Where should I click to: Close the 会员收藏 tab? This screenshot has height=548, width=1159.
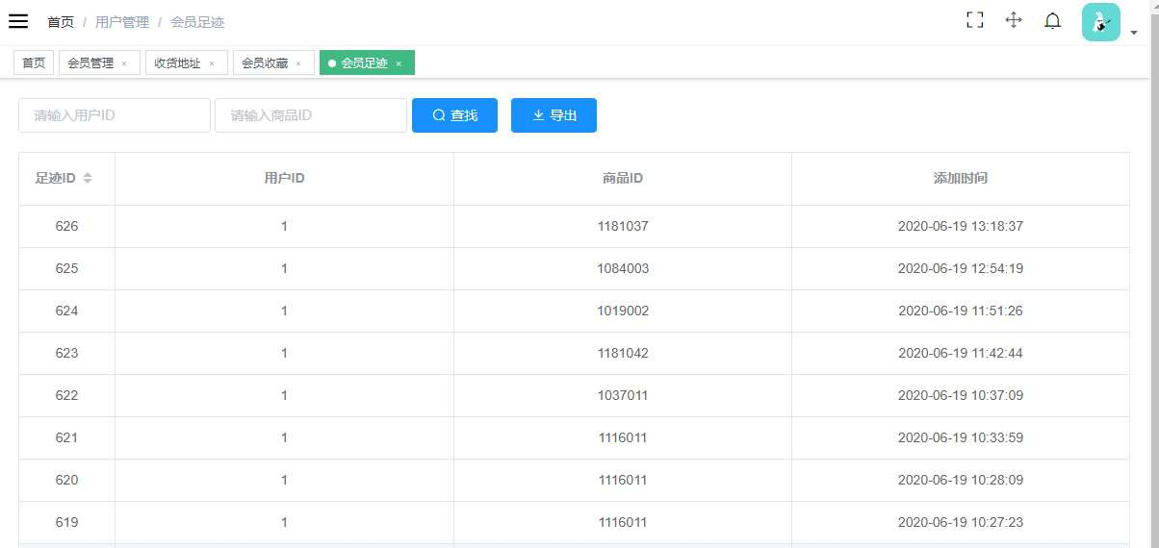[298, 63]
